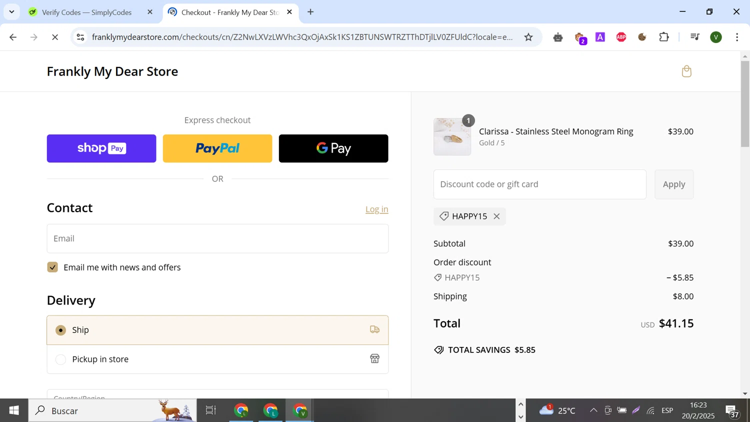Open the Country/Region dropdown
Viewport: 750px width, 422px height.
(217, 394)
